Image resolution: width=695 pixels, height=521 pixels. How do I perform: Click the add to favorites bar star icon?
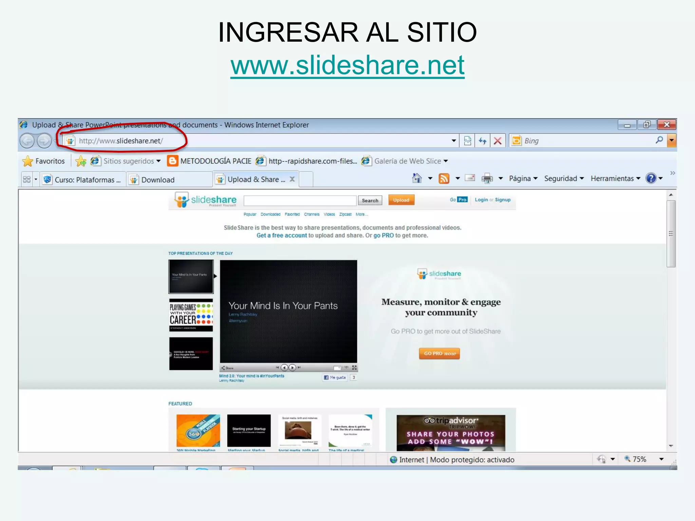81,161
